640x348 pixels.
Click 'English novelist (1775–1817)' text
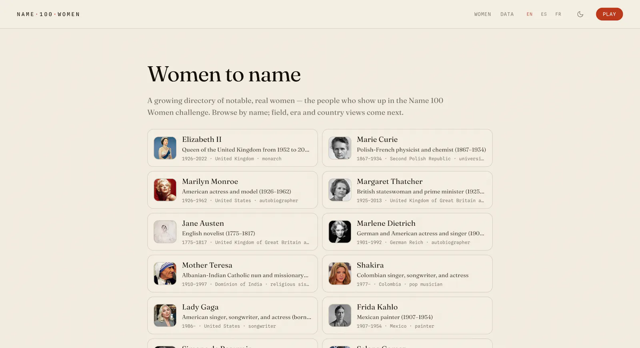[218, 233]
